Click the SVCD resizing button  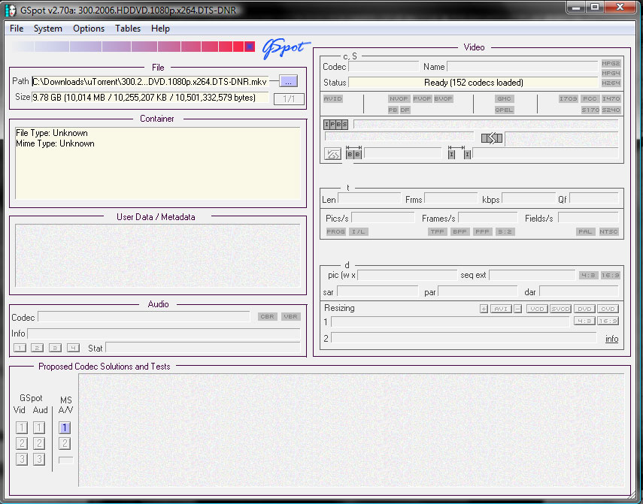click(x=560, y=309)
